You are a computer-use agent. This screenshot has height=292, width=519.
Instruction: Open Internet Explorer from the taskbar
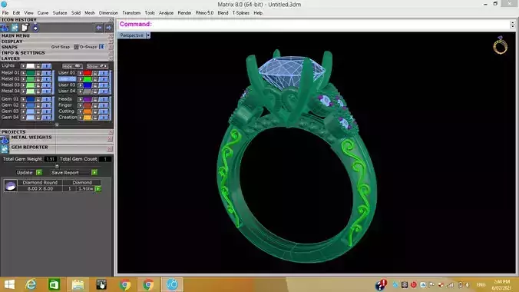pos(31,285)
